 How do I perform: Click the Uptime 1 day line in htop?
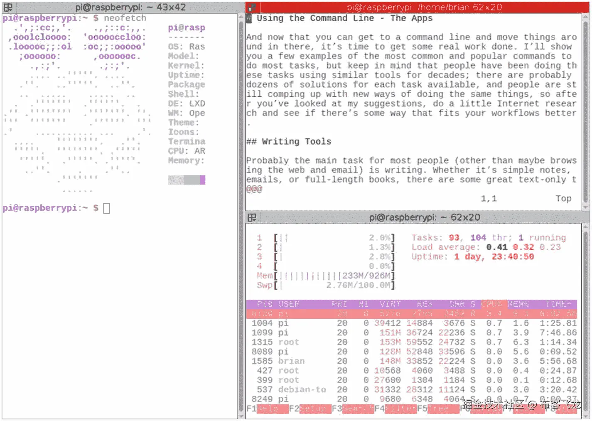click(x=473, y=257)
